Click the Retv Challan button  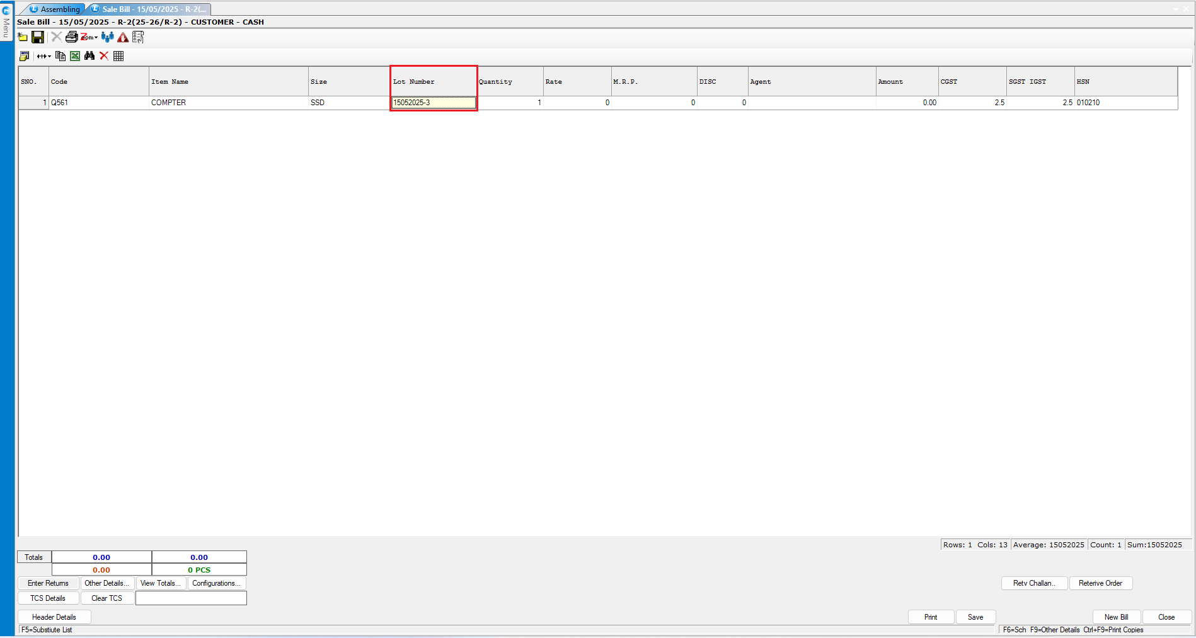click(x=1034, y=583)
